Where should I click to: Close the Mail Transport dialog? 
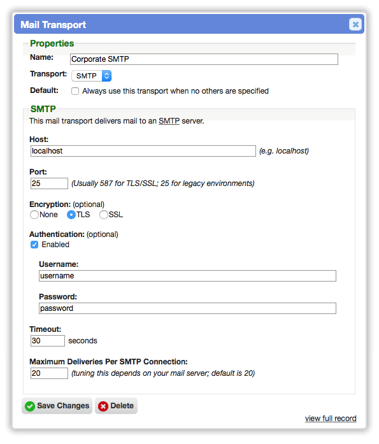point(355,24)
